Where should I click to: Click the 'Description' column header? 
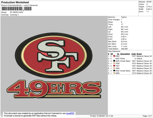125,54
